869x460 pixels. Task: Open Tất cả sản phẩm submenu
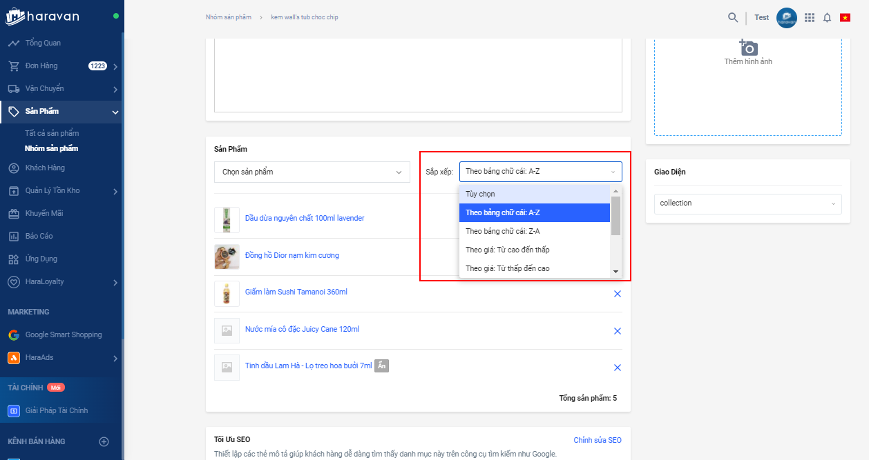tap(52, 133)
